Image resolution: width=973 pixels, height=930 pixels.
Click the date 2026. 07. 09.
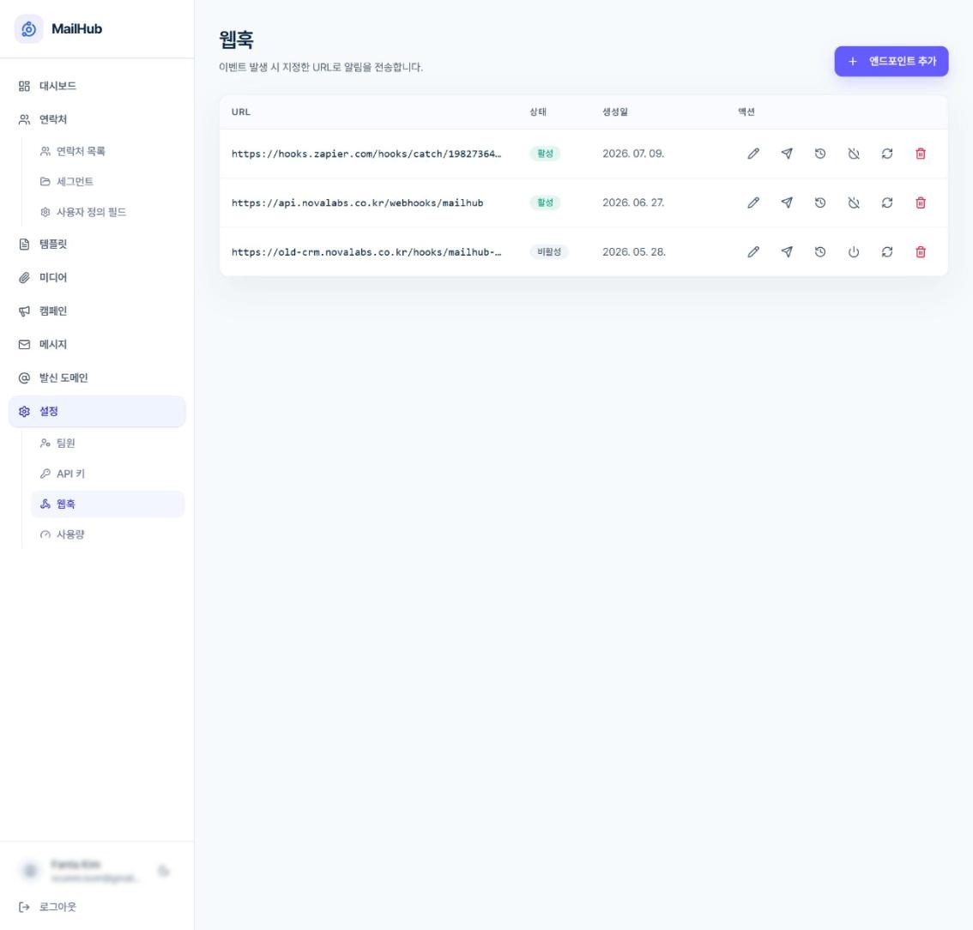[x=633, y=154]
